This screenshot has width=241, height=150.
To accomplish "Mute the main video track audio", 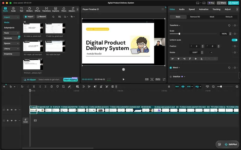I will tap(16, 110).
